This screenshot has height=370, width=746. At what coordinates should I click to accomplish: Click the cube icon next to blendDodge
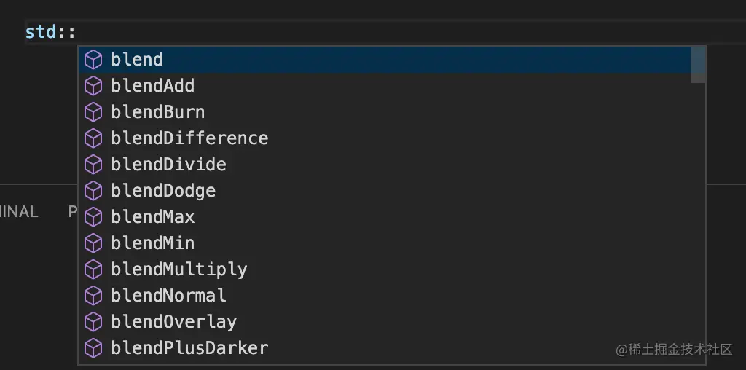93,191
